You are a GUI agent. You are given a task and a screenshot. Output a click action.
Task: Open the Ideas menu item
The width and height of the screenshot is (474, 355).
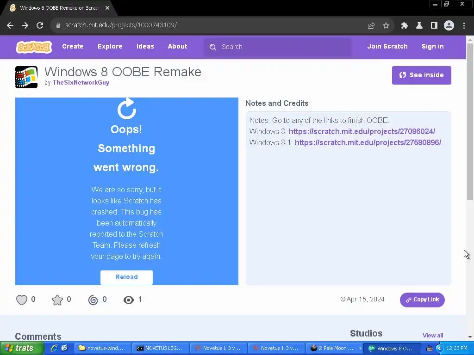click(x=145, y=47)
